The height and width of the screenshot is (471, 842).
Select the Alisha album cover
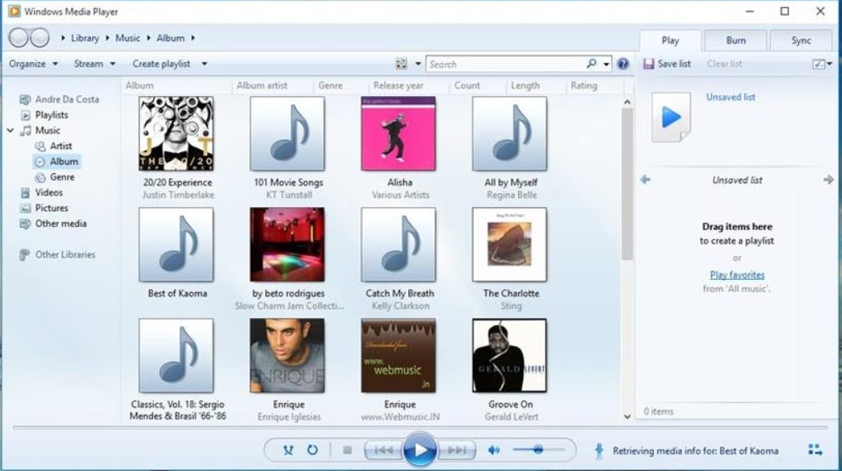(398, 134)
